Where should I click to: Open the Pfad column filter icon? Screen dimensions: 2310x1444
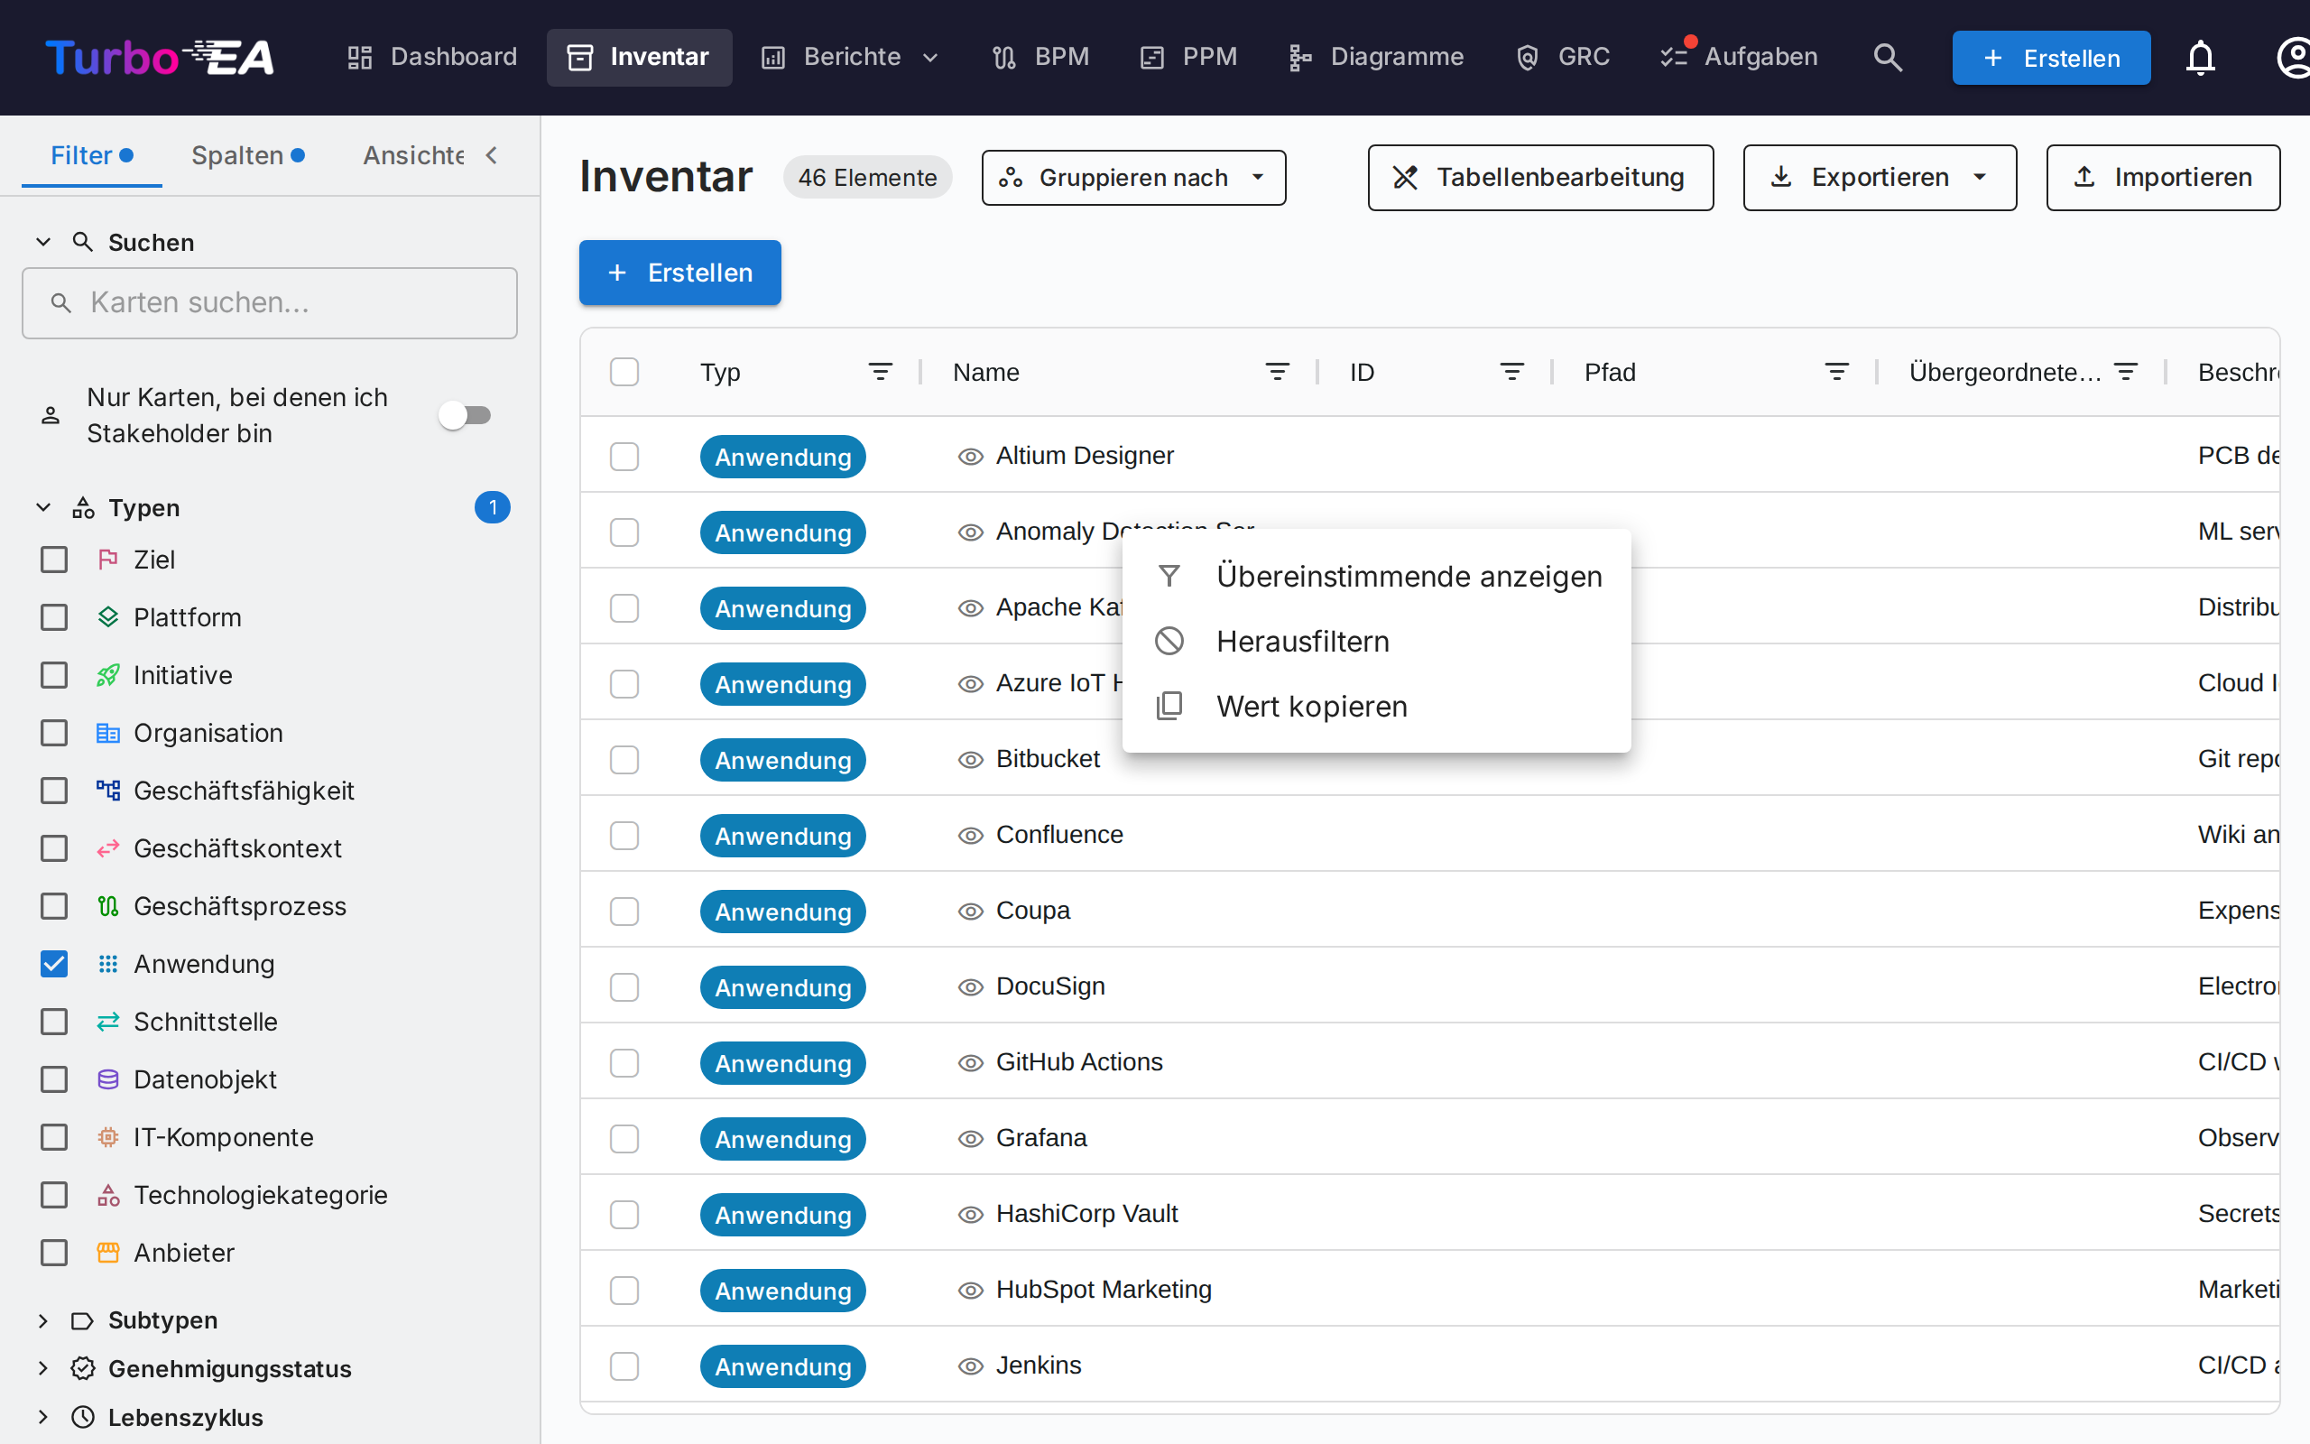(x=1836, y=372)
